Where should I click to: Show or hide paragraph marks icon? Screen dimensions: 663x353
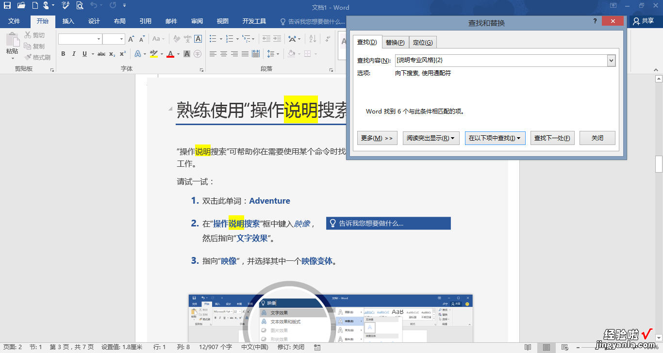coord(329,39)
